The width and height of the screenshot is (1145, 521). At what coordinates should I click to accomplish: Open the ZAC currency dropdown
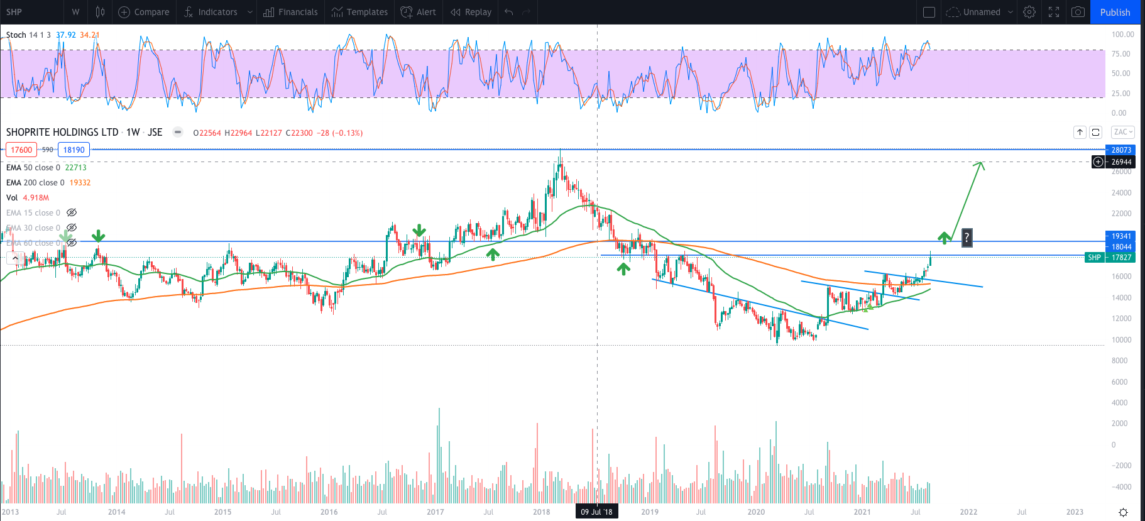(1122, 132)
